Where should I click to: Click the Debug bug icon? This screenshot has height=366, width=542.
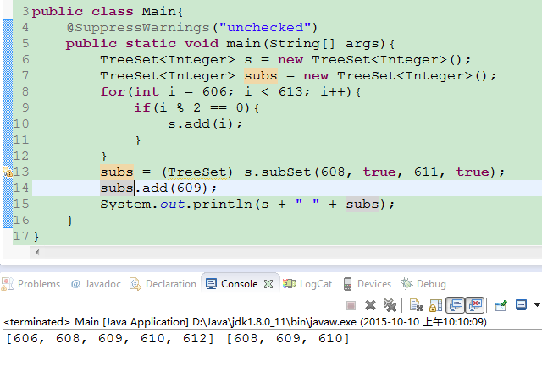(x=406, y=283)
